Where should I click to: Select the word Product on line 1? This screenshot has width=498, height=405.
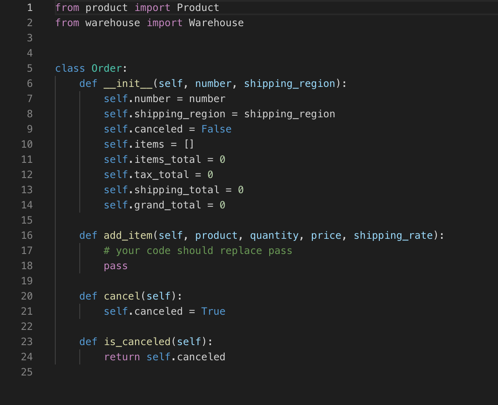pyautogui.click(x=198, y=7)
